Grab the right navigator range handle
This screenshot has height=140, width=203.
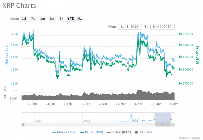coord(171,117)
